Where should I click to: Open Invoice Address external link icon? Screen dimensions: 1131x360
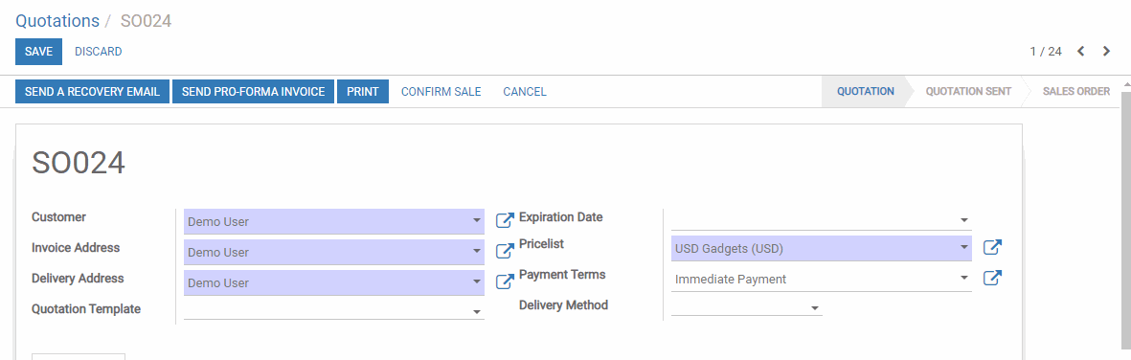(505, 251)
